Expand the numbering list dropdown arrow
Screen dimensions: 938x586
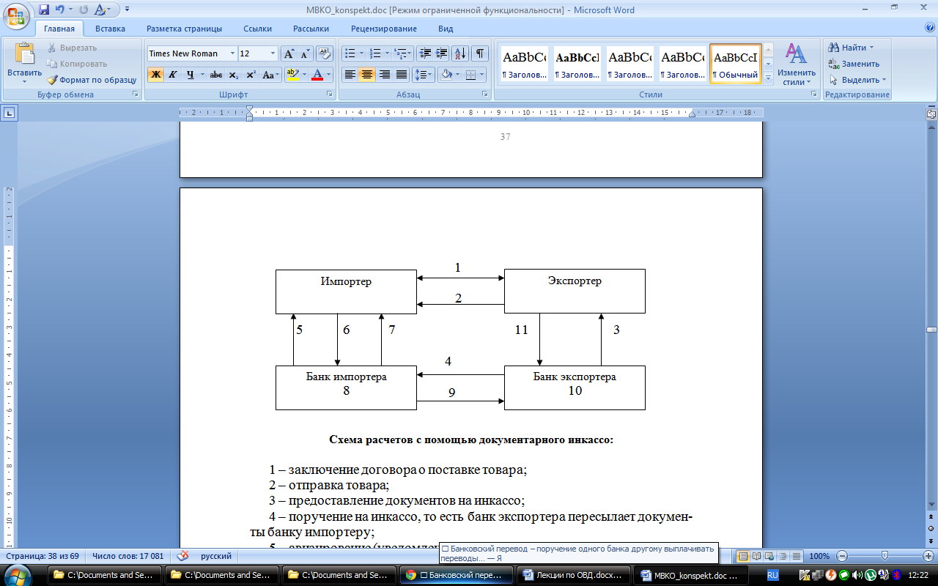click(387, 53)
